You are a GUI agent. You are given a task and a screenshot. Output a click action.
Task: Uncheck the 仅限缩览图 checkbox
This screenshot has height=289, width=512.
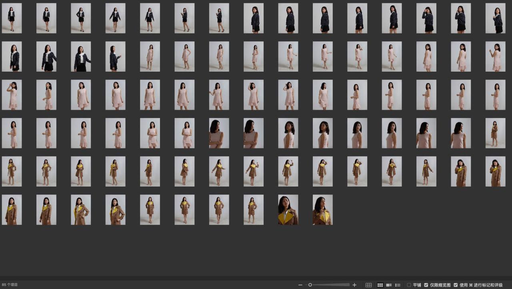(426, 285)
